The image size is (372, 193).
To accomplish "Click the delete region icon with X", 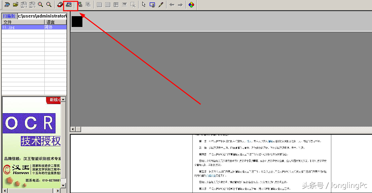I will [x=133, y=4].
